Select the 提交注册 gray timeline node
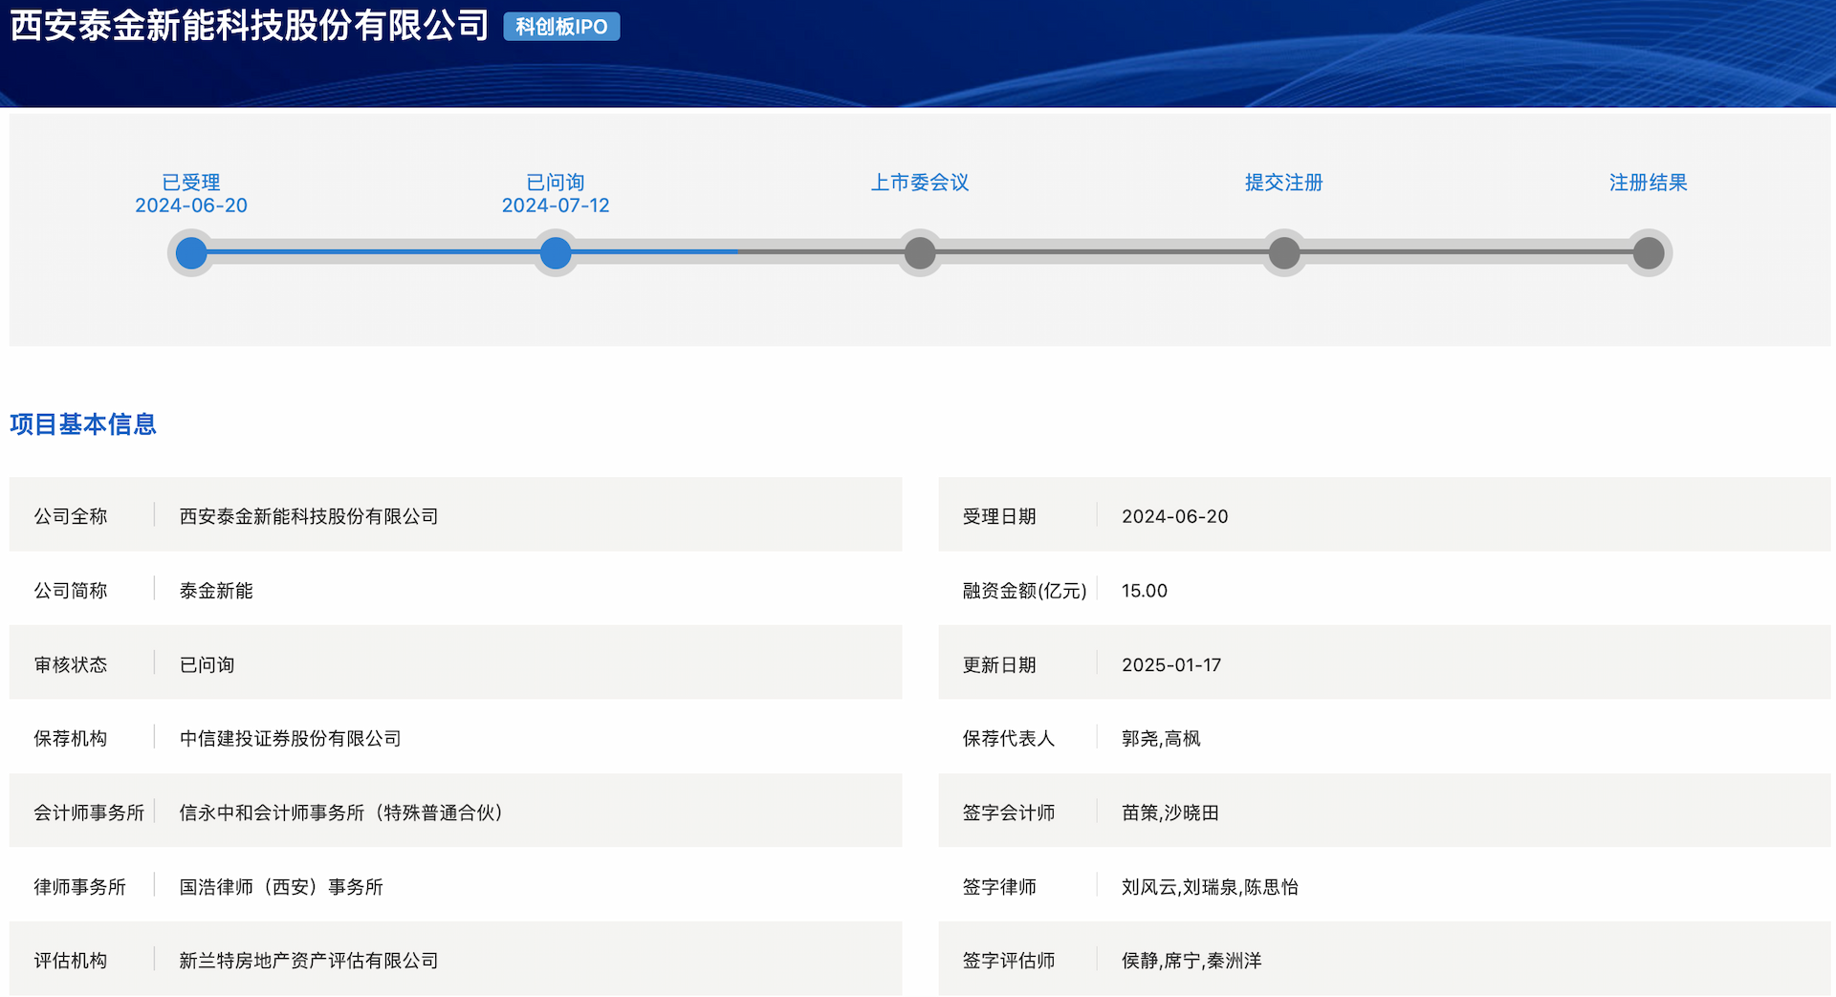Viewport: 1836px width, 997px height. [1284, 253]
